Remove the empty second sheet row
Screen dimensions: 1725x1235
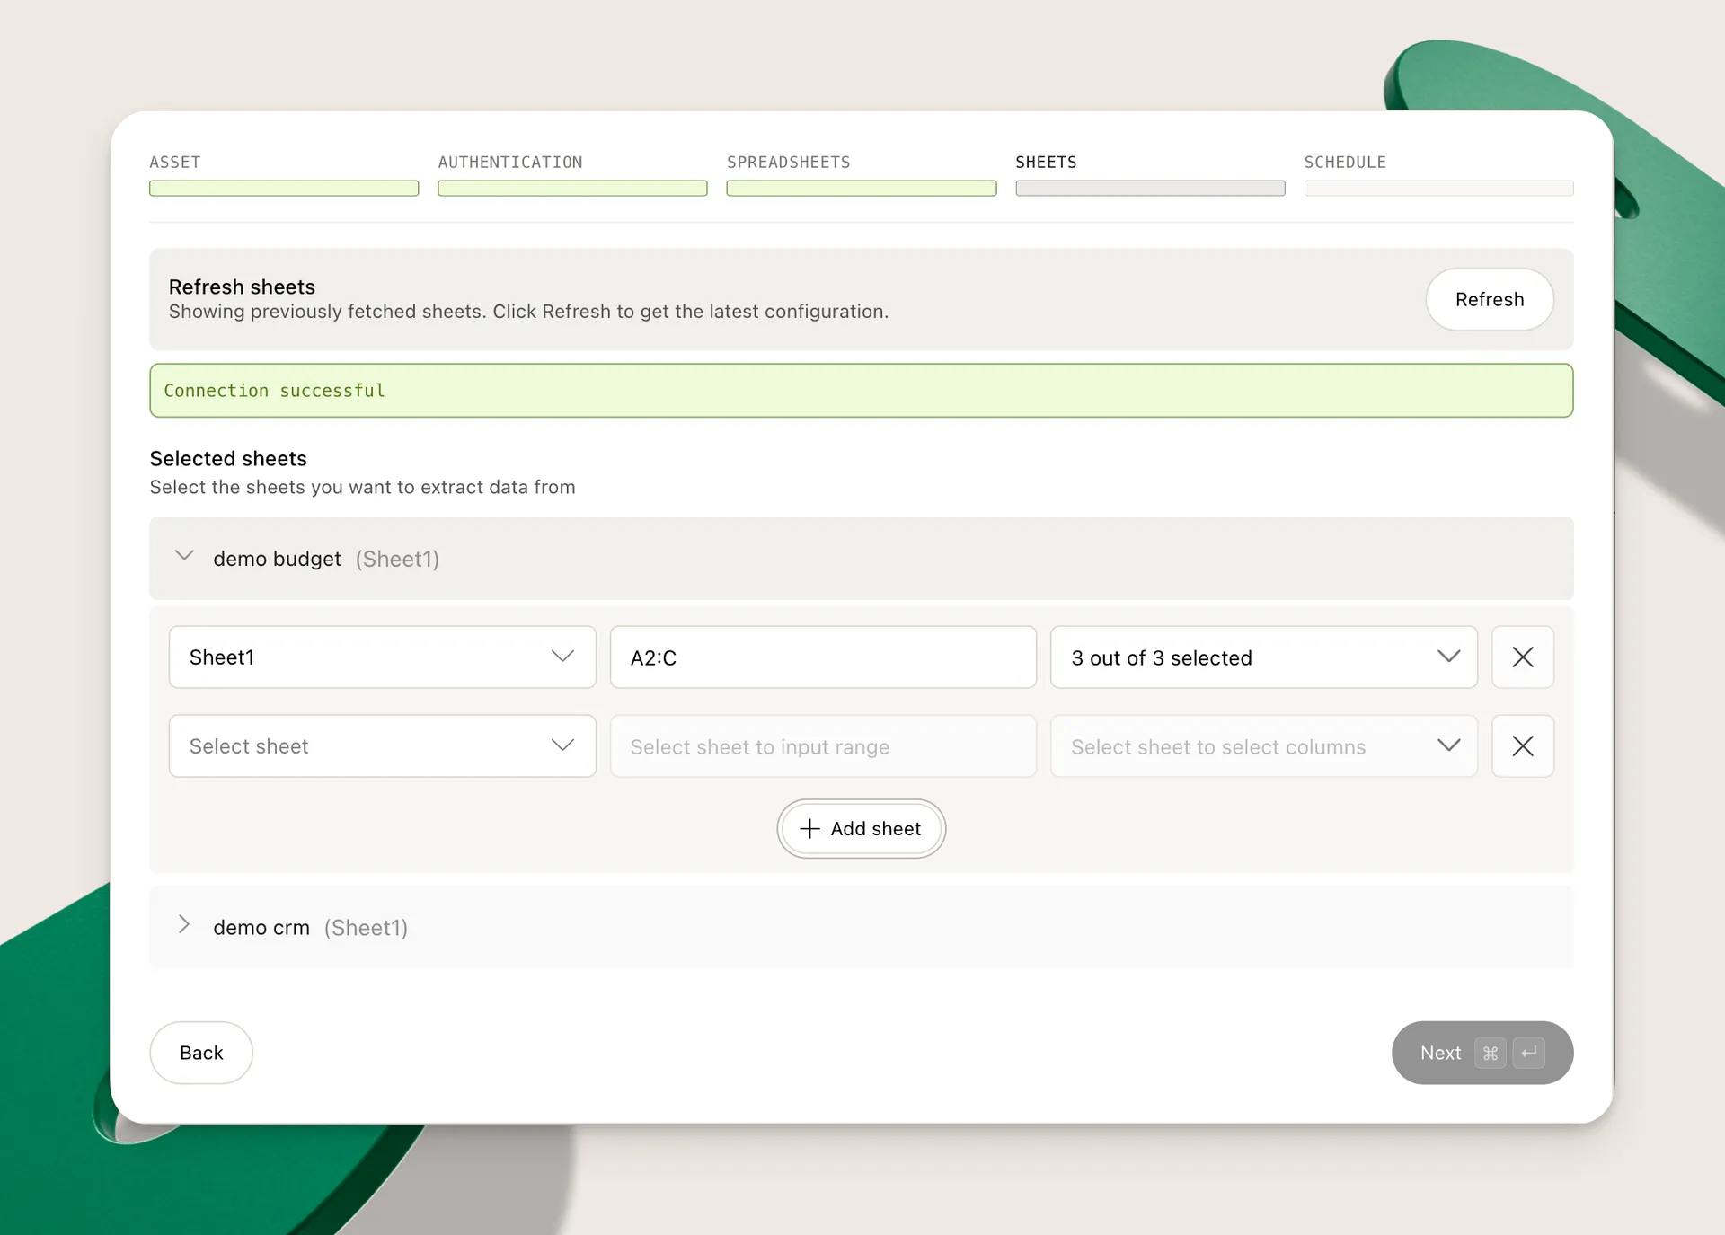1522,745
